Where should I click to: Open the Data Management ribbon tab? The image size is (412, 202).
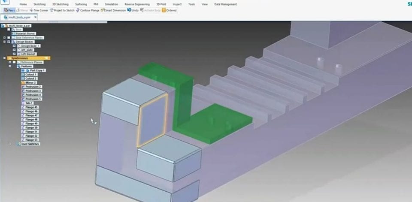coord(225,4)
